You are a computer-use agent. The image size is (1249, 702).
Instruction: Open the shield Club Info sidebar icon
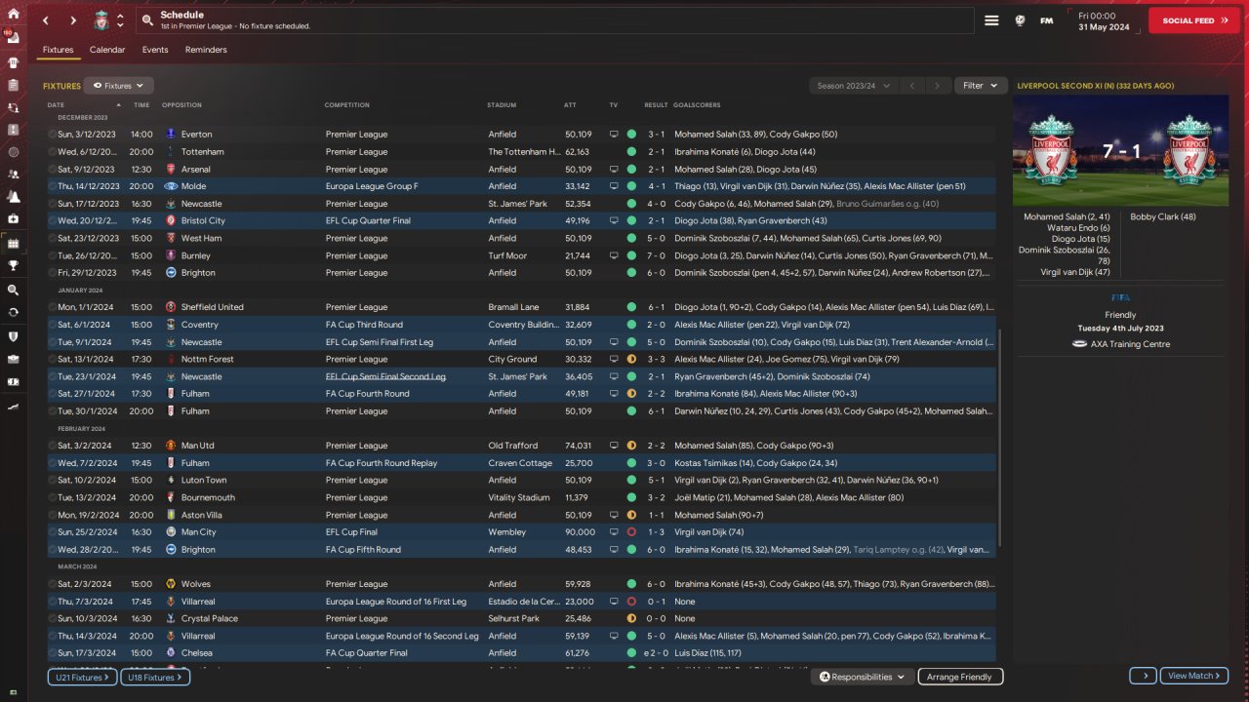pos(13,336)
